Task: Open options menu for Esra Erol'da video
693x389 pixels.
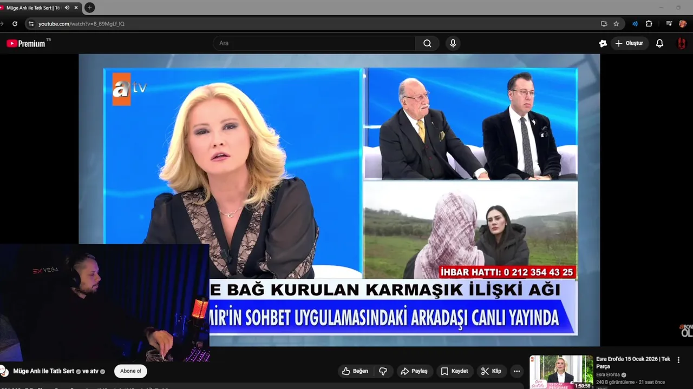Action: coord(678,360)
